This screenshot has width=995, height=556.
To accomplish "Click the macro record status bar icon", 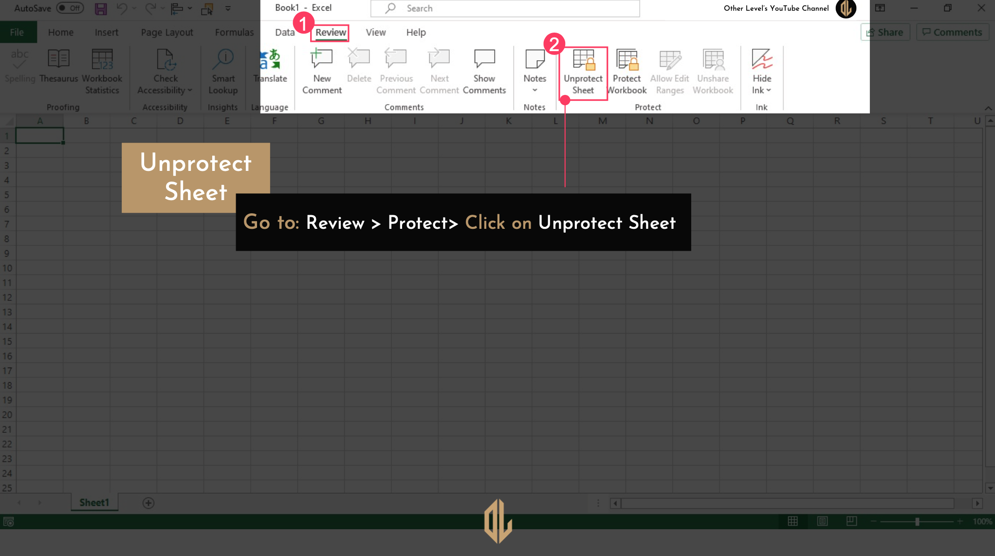I will click(x=9, y=522).
